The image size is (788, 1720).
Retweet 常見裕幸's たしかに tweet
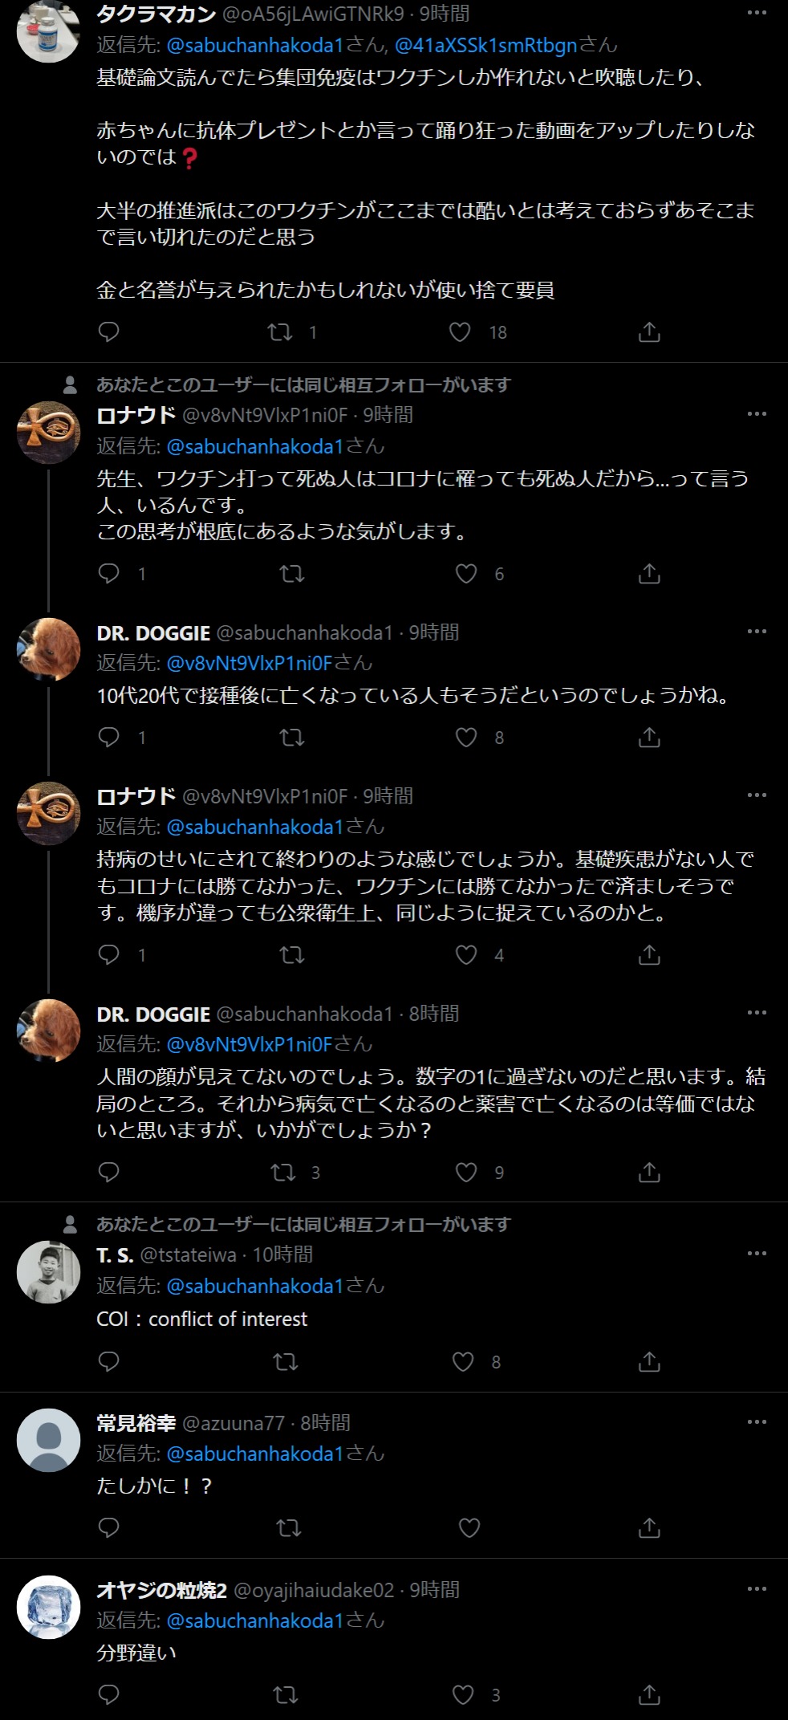point(288,1528)
